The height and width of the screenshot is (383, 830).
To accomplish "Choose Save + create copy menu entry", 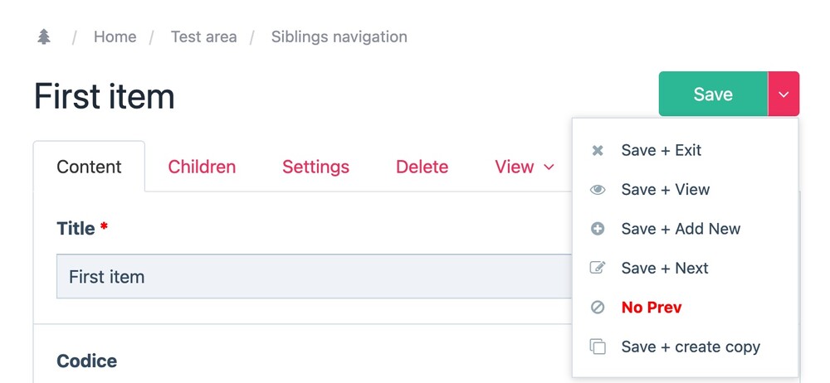I will coord(690,347).
